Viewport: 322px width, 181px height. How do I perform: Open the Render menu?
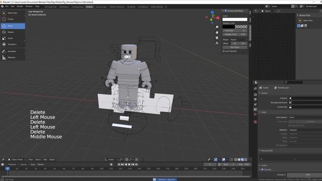click(20, 7)
